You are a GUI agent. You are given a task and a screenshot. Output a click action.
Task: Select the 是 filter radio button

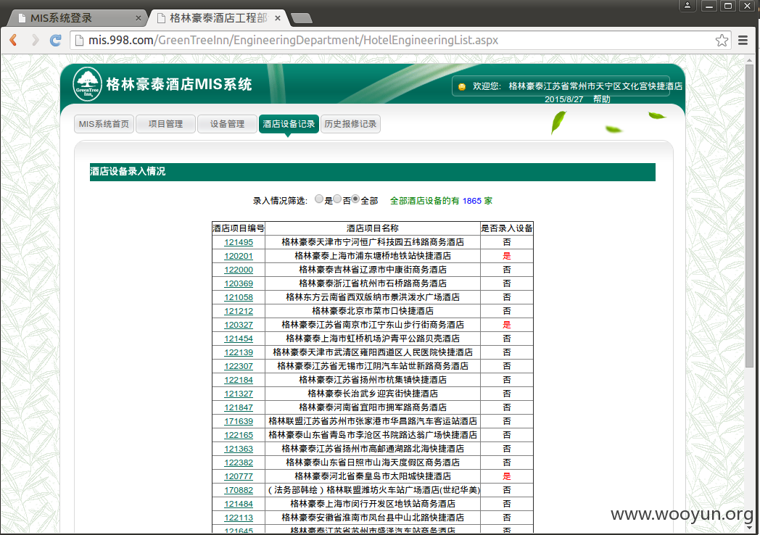click(319, 199)
